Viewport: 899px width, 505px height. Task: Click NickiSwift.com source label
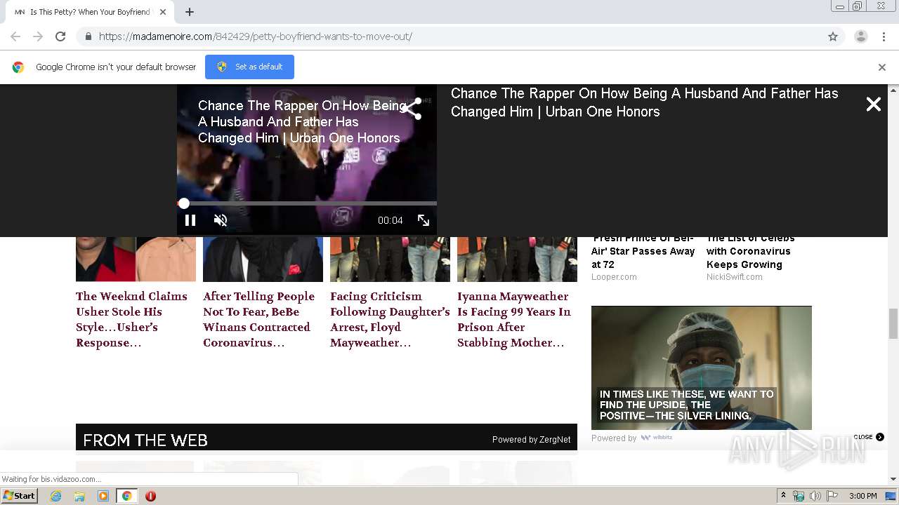735,277
